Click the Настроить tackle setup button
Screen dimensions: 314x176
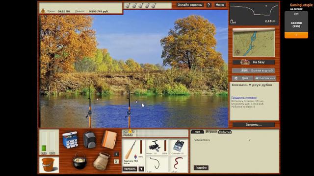(x=130, y=169)
